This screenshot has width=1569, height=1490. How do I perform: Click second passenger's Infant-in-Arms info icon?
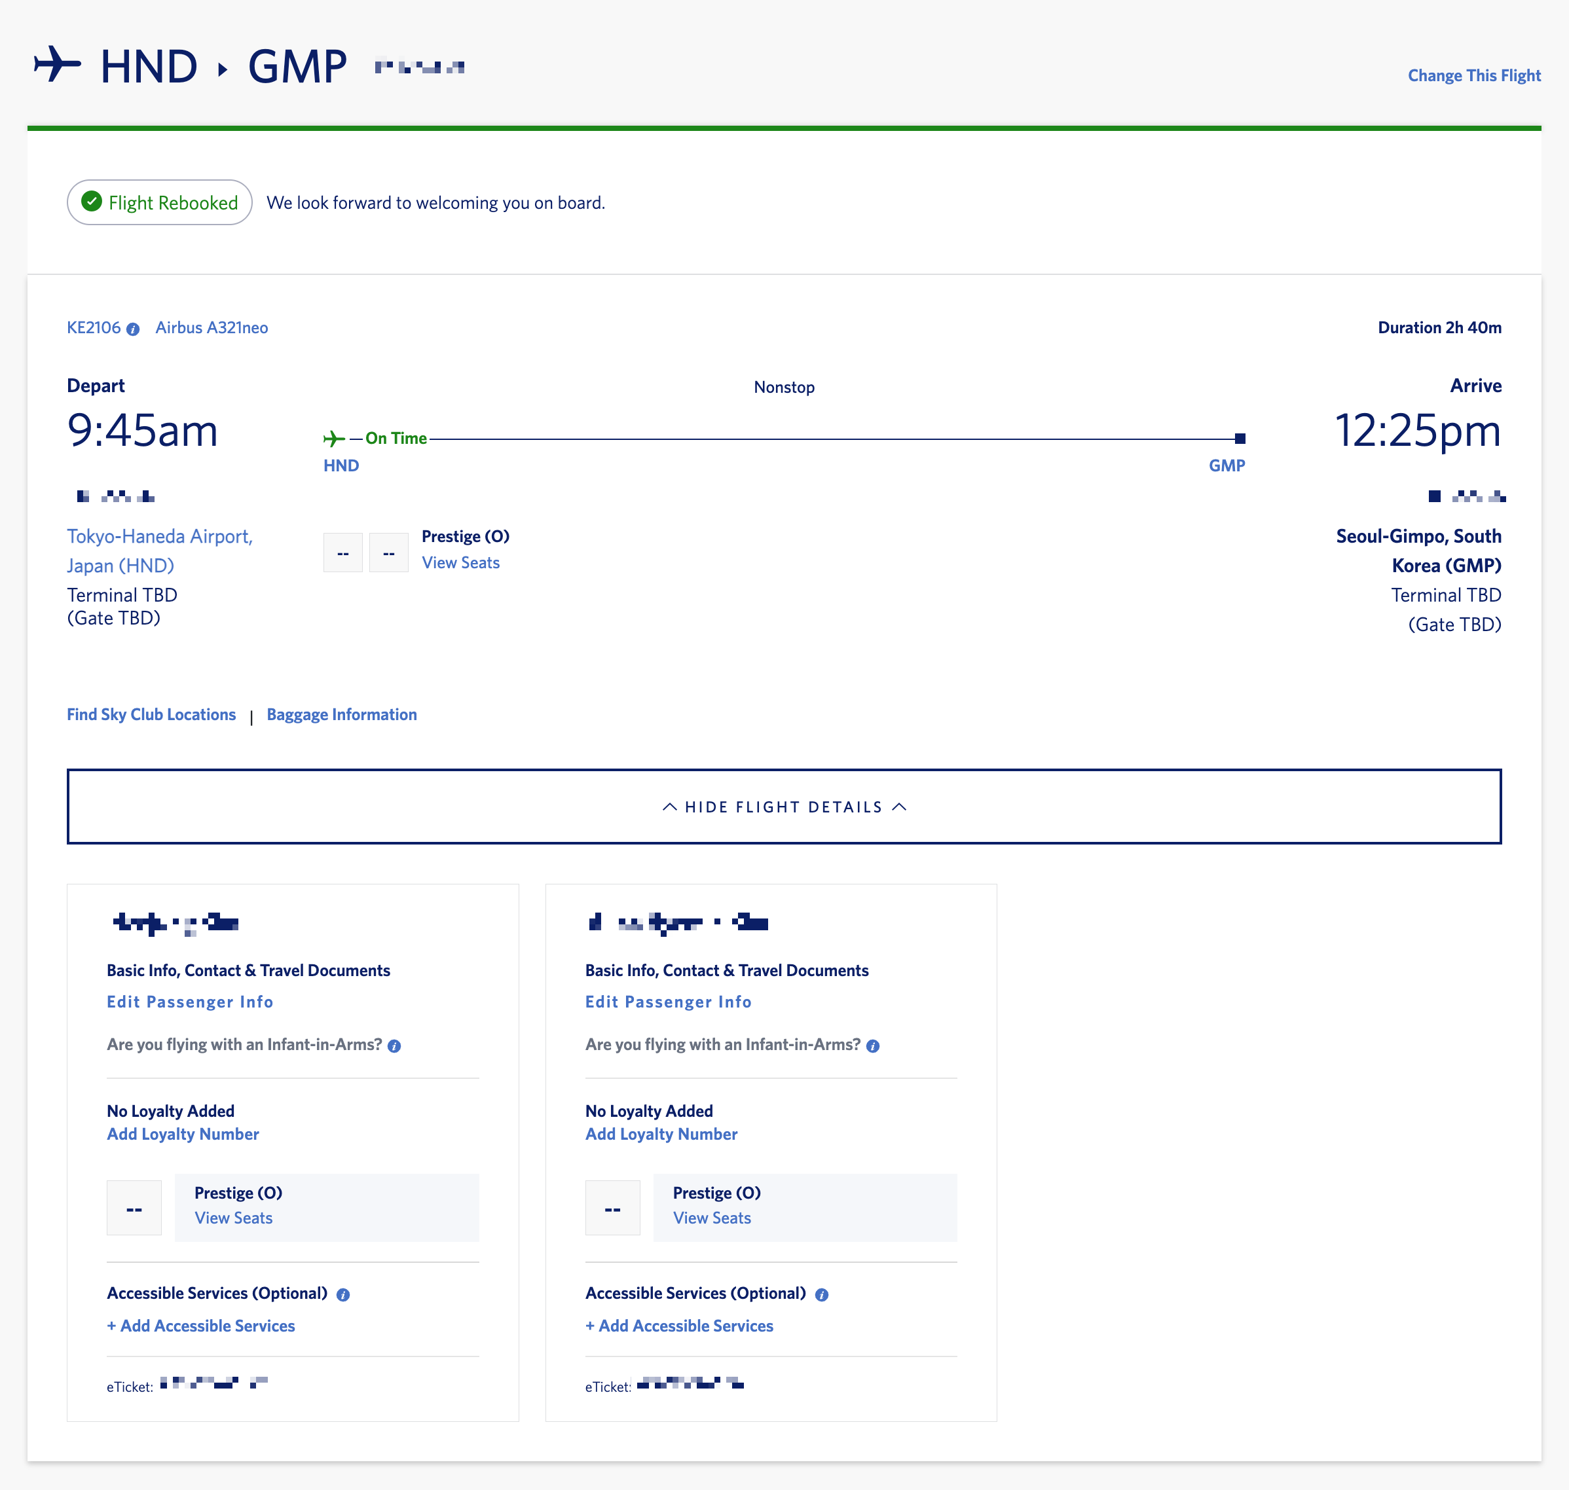click(x=872, y=1046)
